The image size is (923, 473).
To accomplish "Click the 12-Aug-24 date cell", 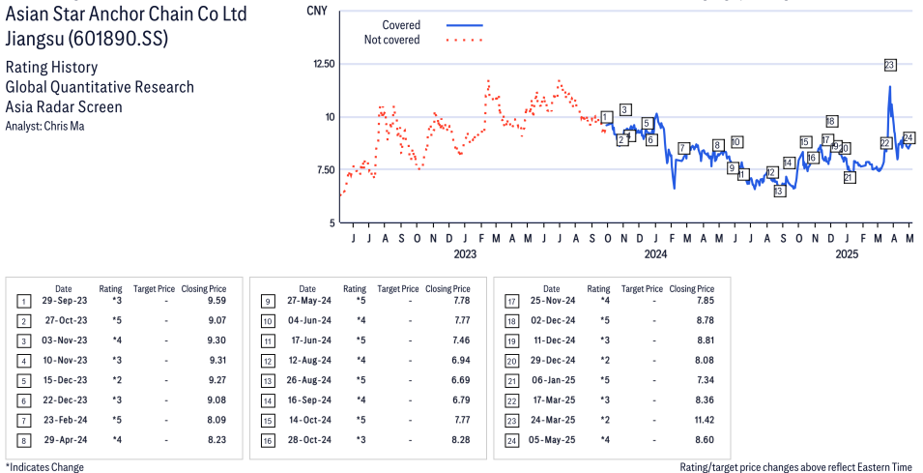I will point(308,361).
